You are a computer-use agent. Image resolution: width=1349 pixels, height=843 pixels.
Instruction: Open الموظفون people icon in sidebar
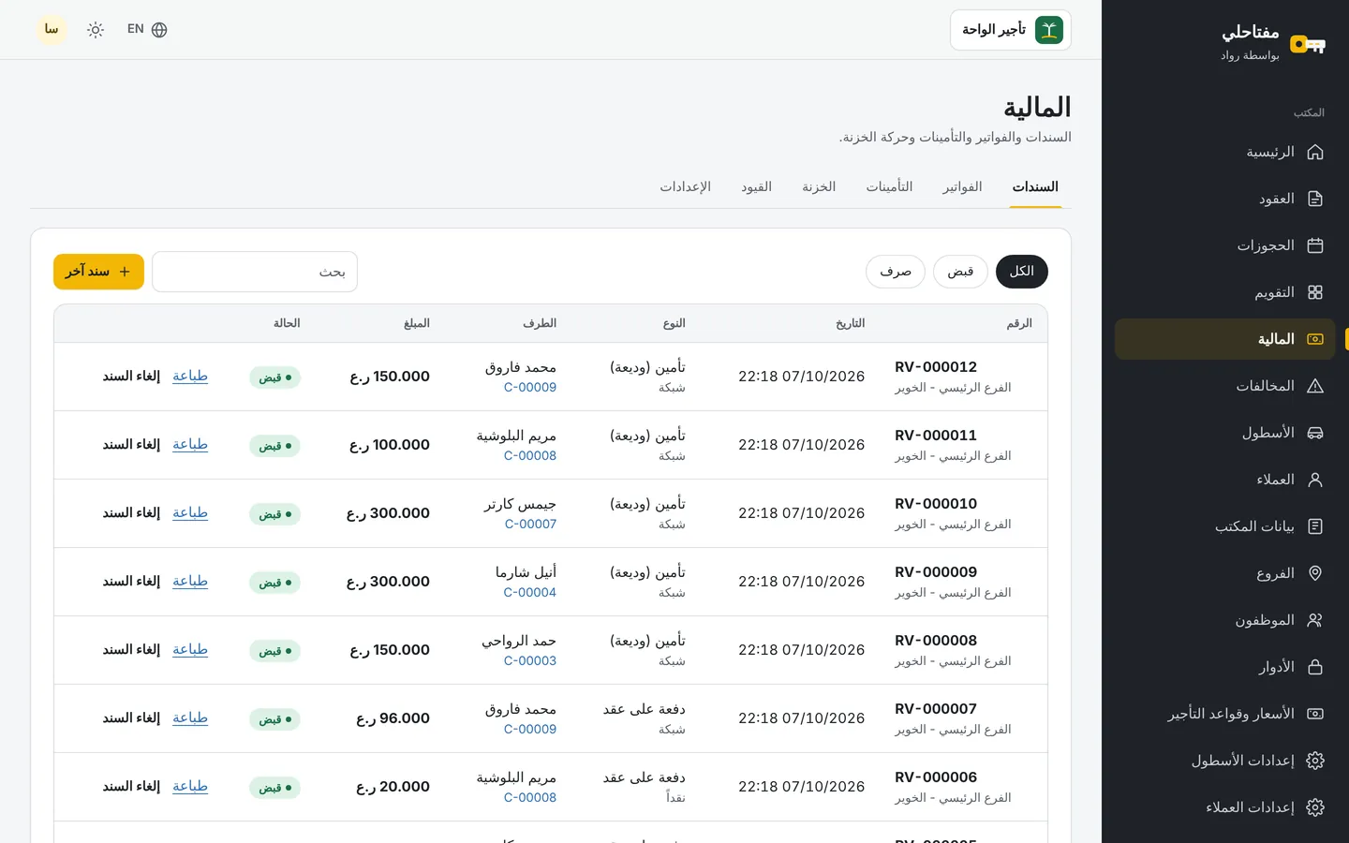pos(1315,620)
